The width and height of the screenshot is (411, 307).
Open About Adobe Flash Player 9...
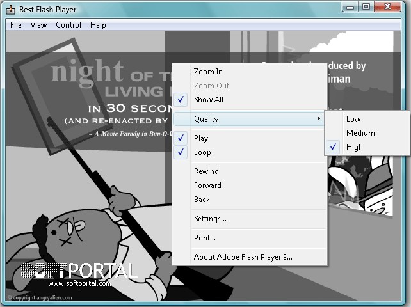point(250,257)
